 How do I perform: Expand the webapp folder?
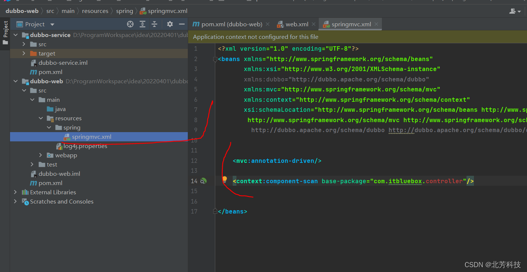pyautogui.click(x=41, y=155)
